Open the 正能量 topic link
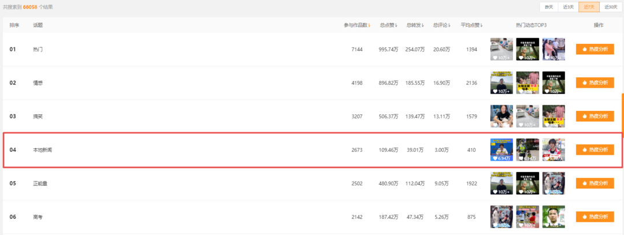This screenshot has height=235, width=624. 40,184
